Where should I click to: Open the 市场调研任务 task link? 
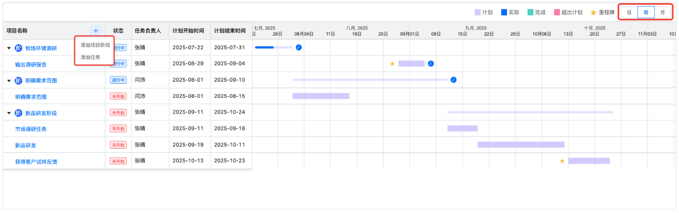click(x=31, y=129)
